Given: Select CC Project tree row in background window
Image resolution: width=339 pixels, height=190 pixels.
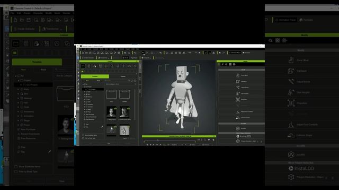Looking at the screenshot, I should 33,85.
